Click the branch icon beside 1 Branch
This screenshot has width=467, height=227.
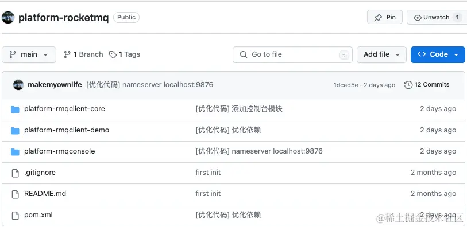coord(67,54)
